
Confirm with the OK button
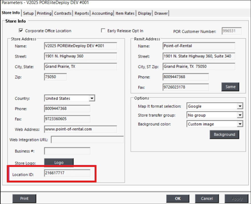pos(178,199)
